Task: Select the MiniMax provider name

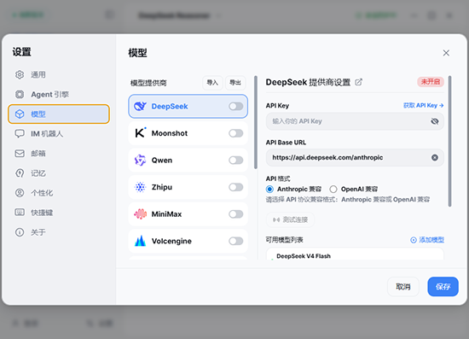Action: click(x=166, y=214)
